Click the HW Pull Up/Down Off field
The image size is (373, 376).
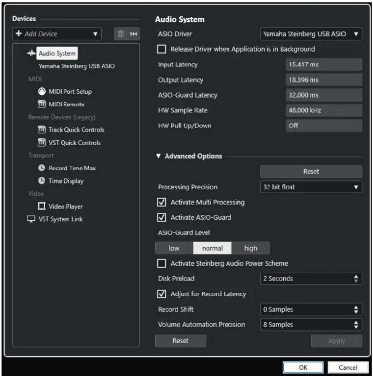tap(324, 126)
